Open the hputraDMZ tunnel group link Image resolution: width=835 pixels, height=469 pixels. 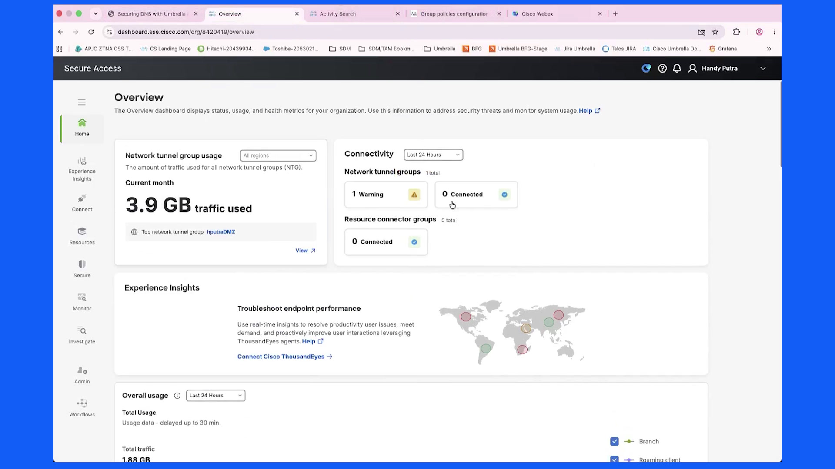221,232
